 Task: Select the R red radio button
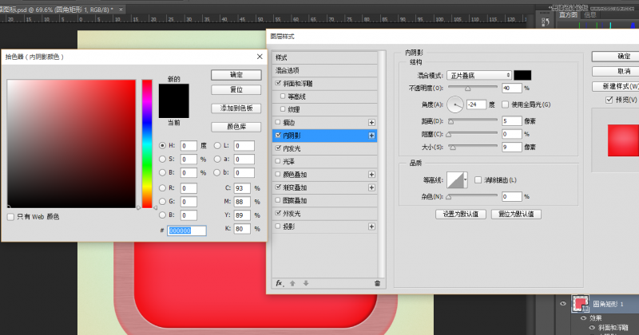coord(163,188)
